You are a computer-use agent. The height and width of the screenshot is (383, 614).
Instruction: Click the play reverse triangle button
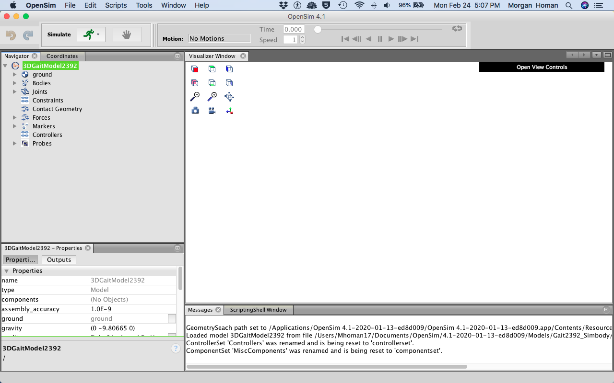click(x=368, y=39)
